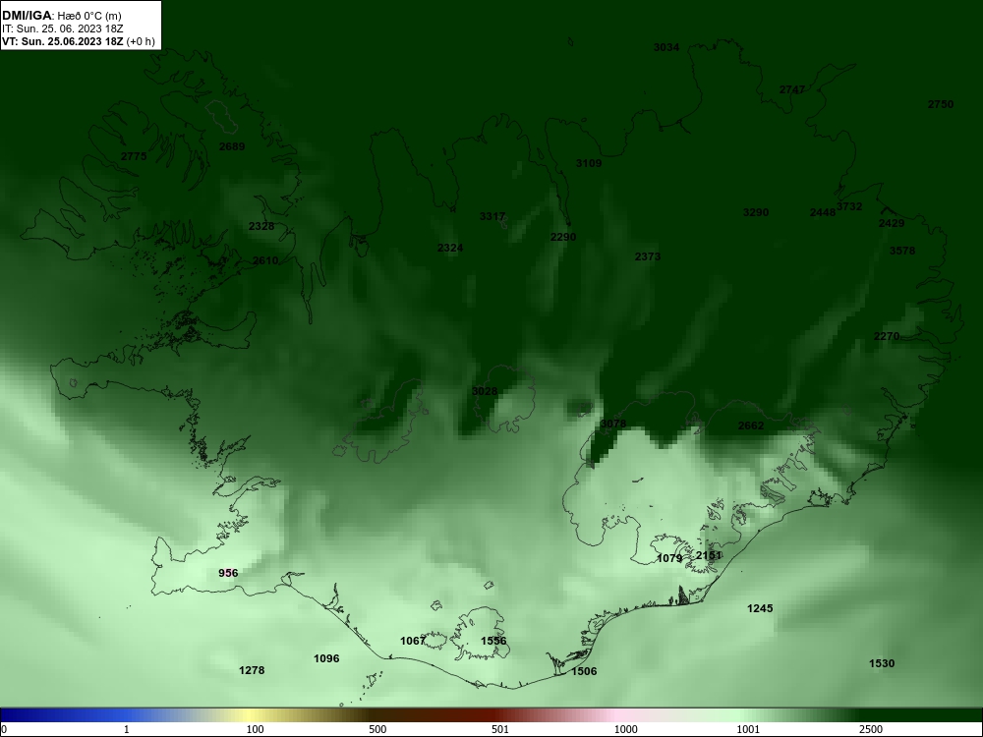The height and width of the screenshot is (737, 983).
Task: Click the map value 3578
Action: click(x=902, y=251)
